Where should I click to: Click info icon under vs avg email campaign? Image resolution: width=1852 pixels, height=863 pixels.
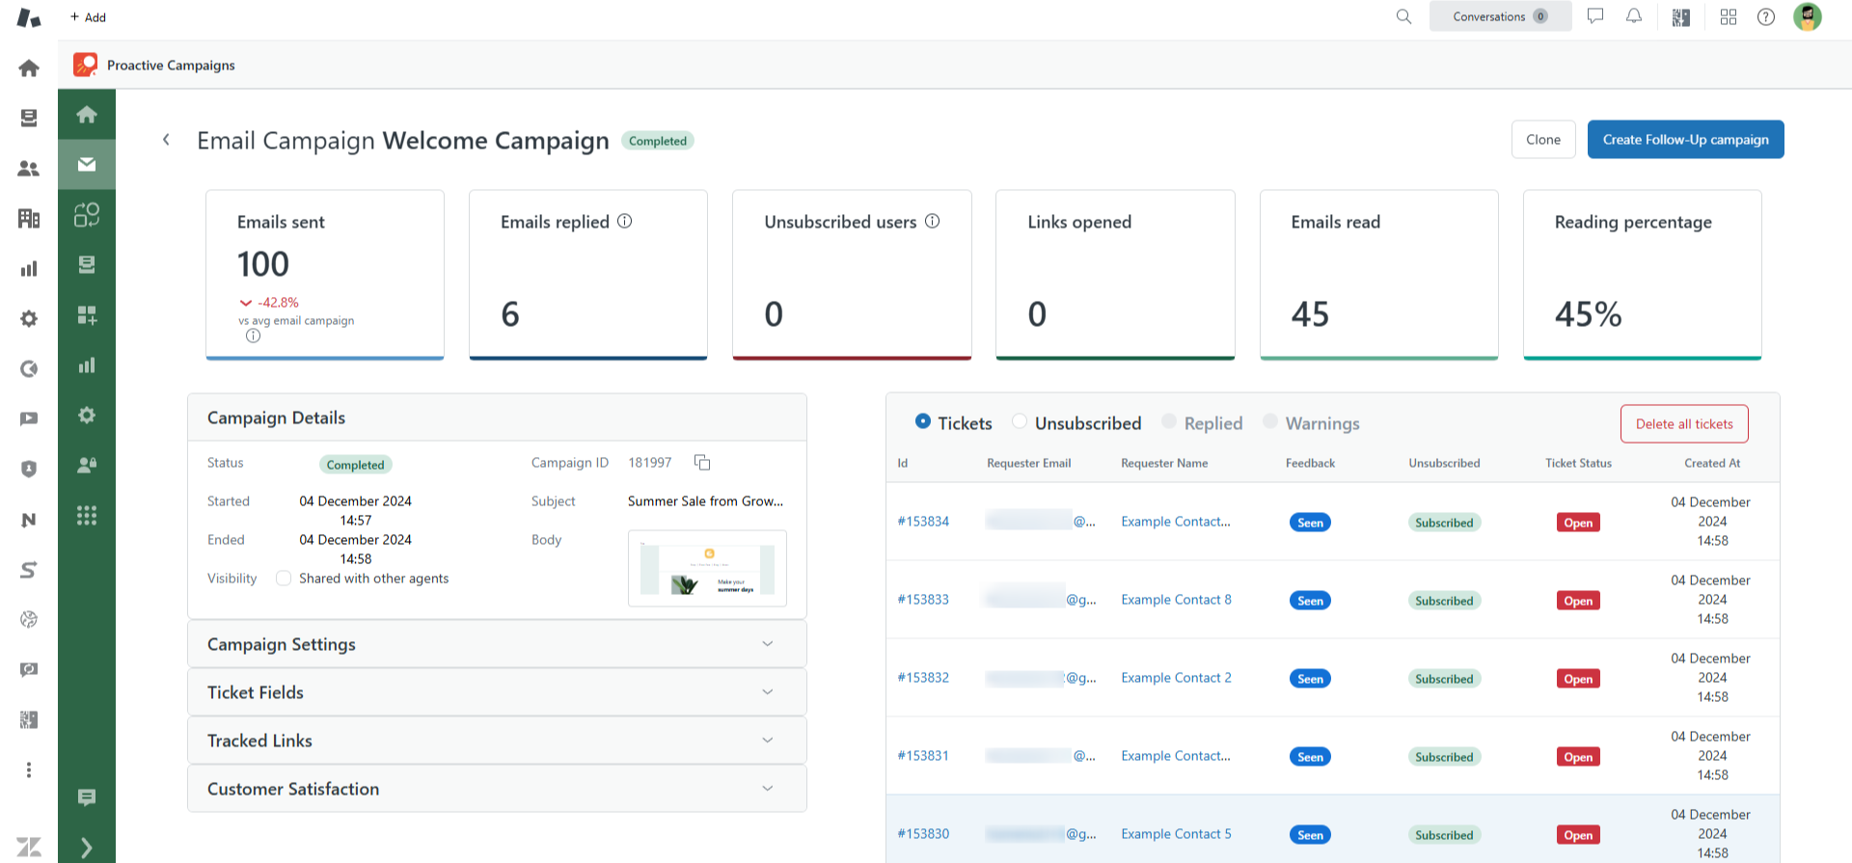pos(253,336)
